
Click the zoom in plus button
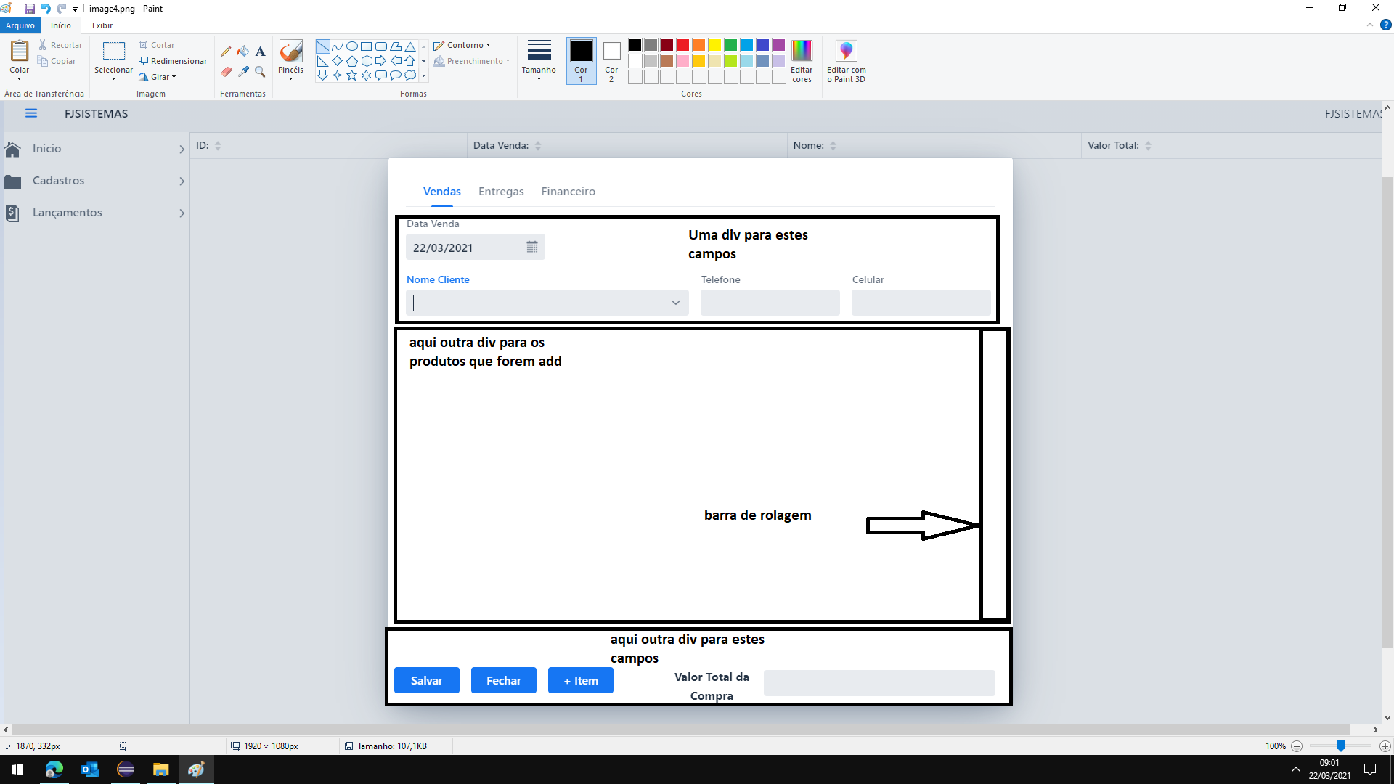(1385, 746)
